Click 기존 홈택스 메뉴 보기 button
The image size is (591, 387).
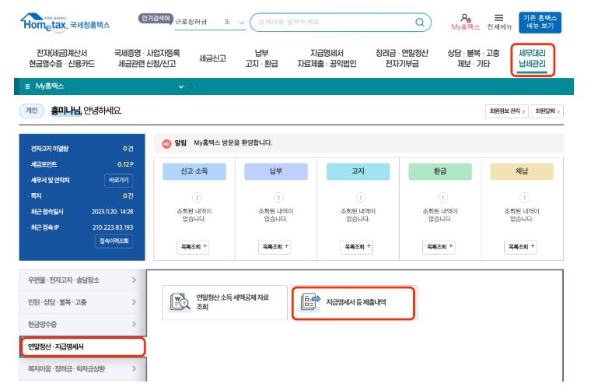pyautogui.click(x=540, y=23)
